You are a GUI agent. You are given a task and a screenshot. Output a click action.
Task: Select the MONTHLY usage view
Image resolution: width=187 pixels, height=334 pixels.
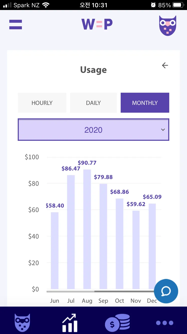point(145,103)
